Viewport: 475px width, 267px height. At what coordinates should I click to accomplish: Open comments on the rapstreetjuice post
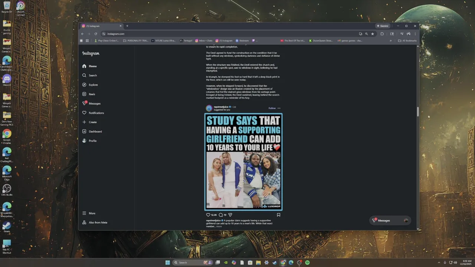(x=221, y=215)
